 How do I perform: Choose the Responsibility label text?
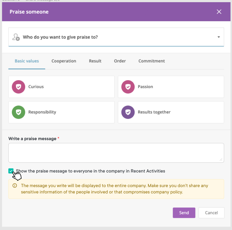42,112
